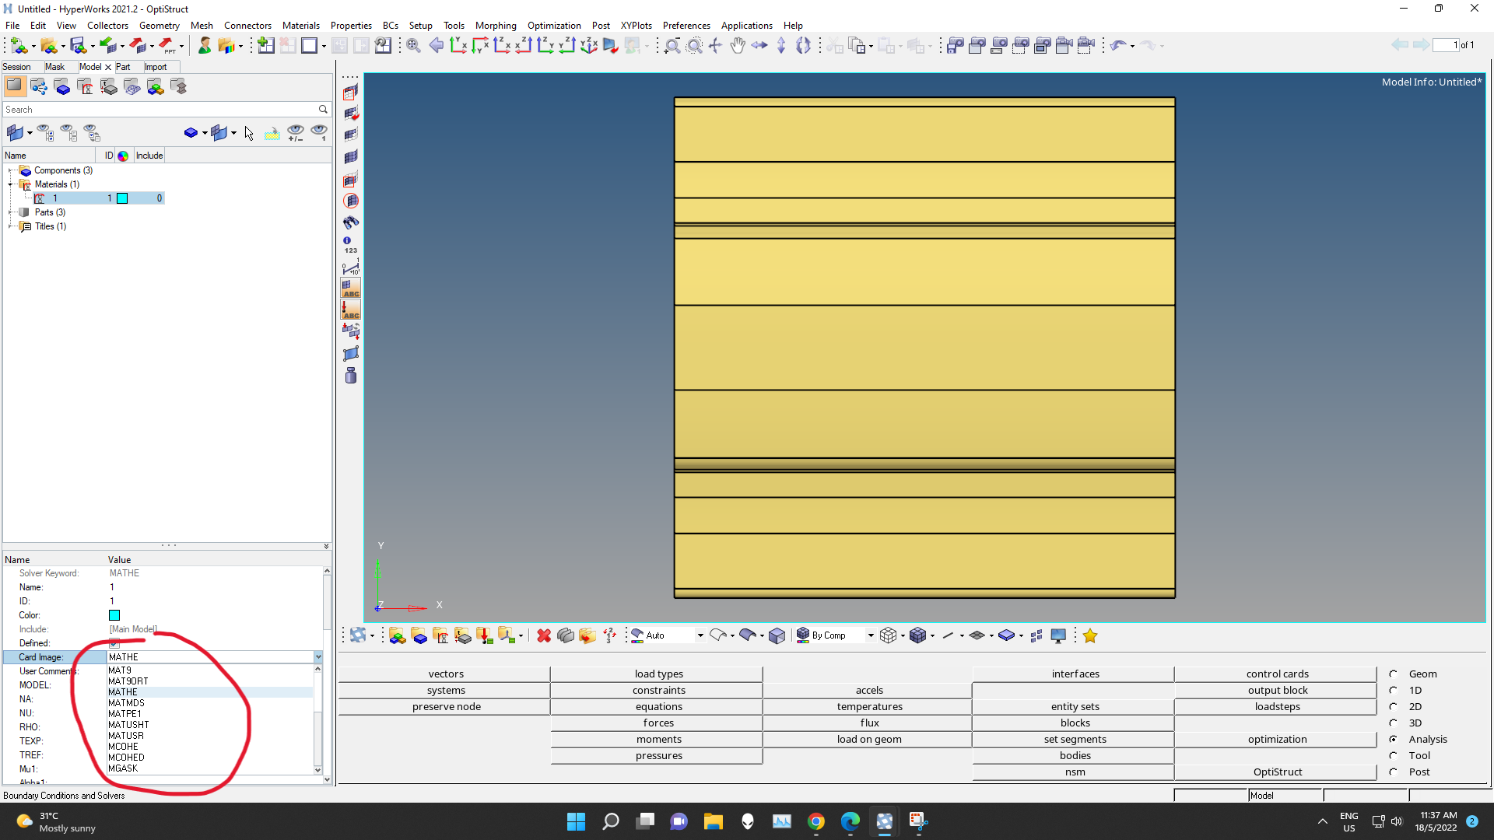This screenshot has width=1494, height=840.
Task: Click the undo arrow icon
Action: coord(1119,45)
